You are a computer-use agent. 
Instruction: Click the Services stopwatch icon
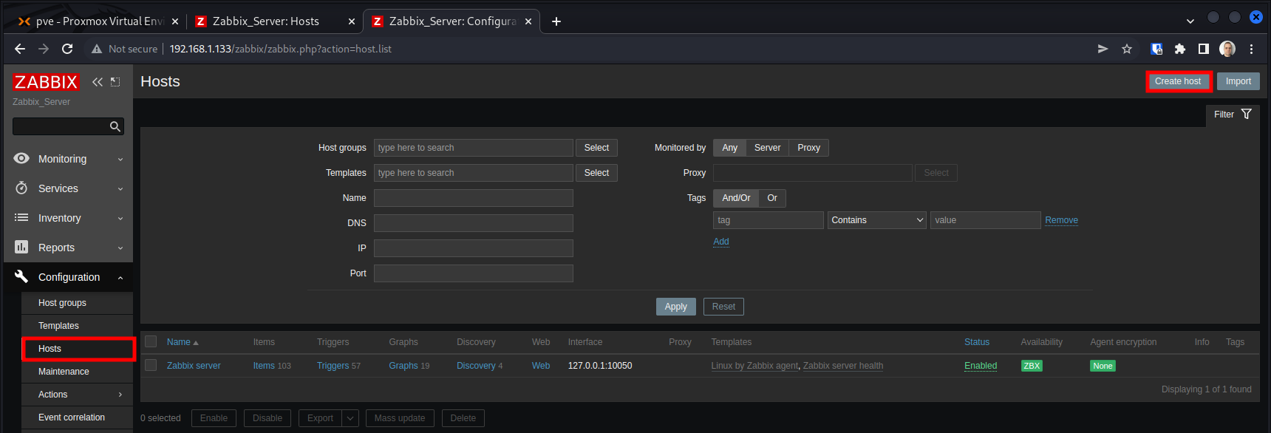tap(21, 188)
